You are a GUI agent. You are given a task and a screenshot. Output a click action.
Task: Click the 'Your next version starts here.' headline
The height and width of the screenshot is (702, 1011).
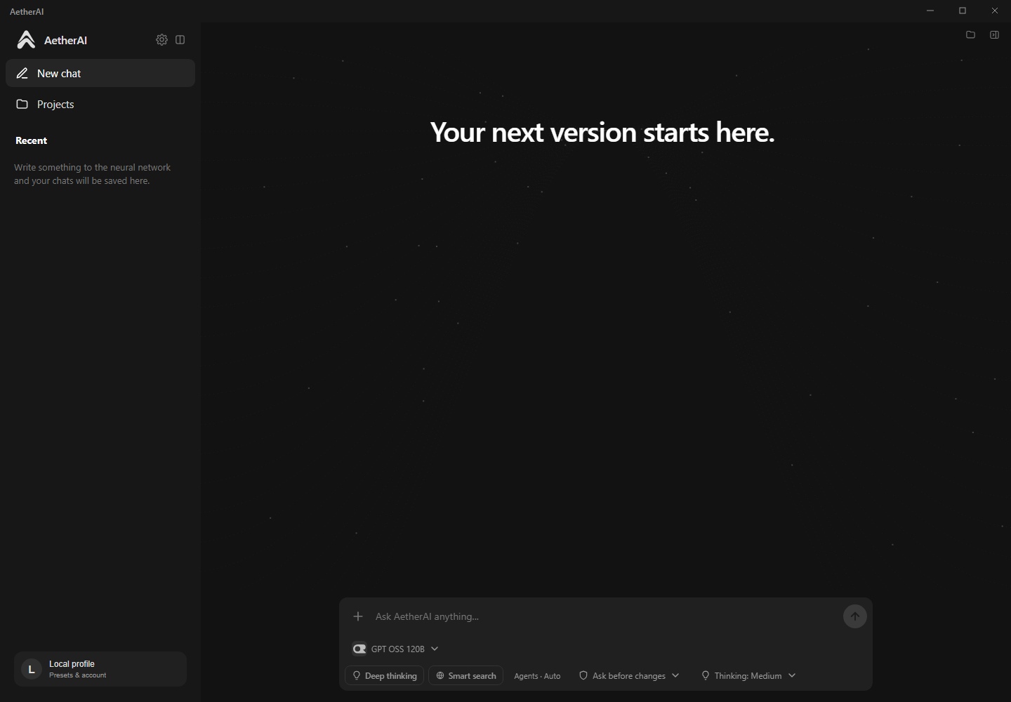click(602, 132)
